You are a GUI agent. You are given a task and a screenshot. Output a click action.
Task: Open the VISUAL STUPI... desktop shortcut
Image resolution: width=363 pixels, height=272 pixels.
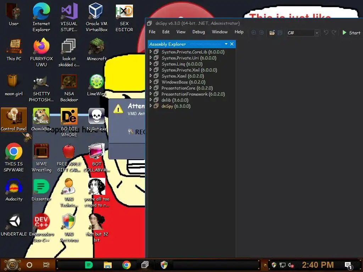click(x=69, y=17)
